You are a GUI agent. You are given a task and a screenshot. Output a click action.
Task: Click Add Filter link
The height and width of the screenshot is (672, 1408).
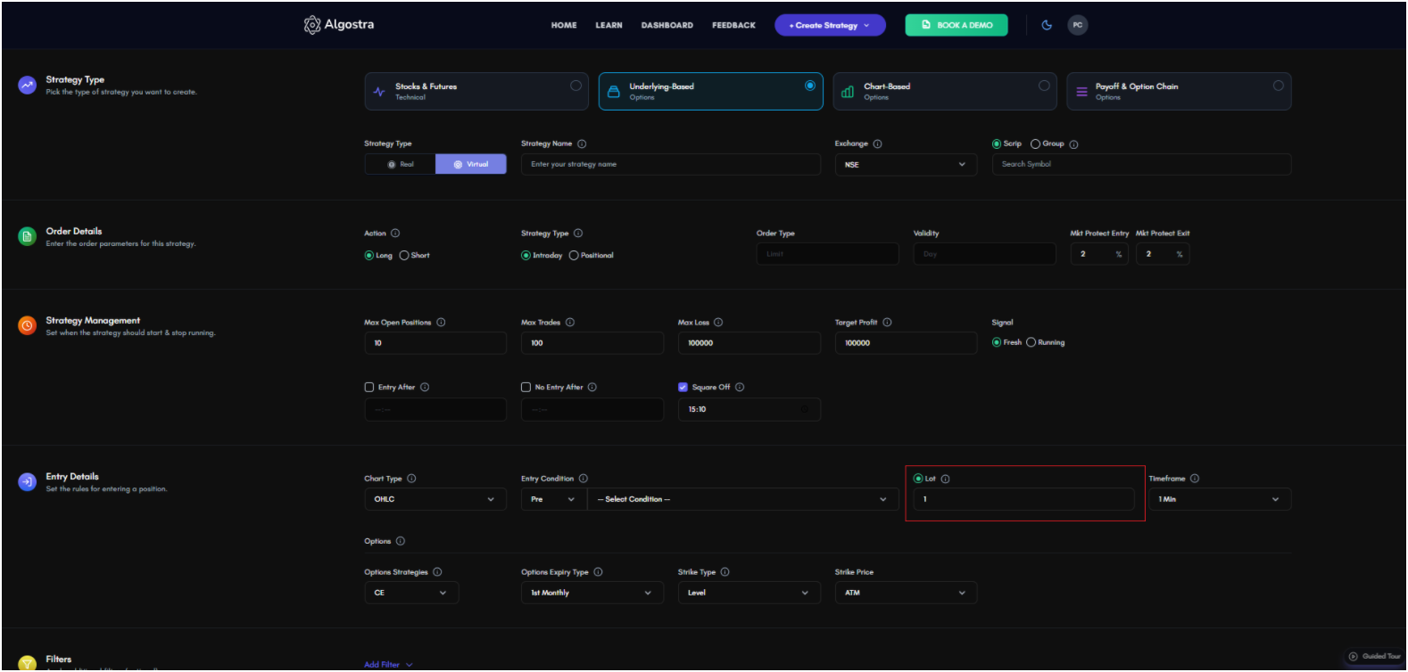tap(389, 664)
